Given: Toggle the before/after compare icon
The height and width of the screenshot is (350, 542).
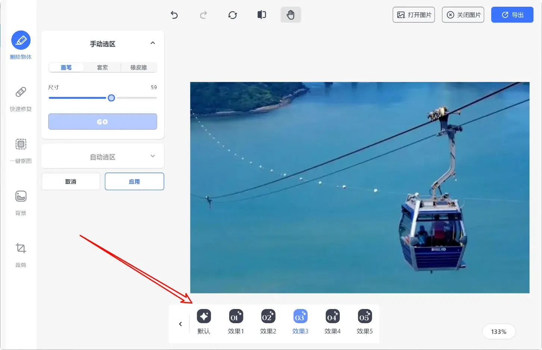Looking at the screenshot, I should [262, 15].
